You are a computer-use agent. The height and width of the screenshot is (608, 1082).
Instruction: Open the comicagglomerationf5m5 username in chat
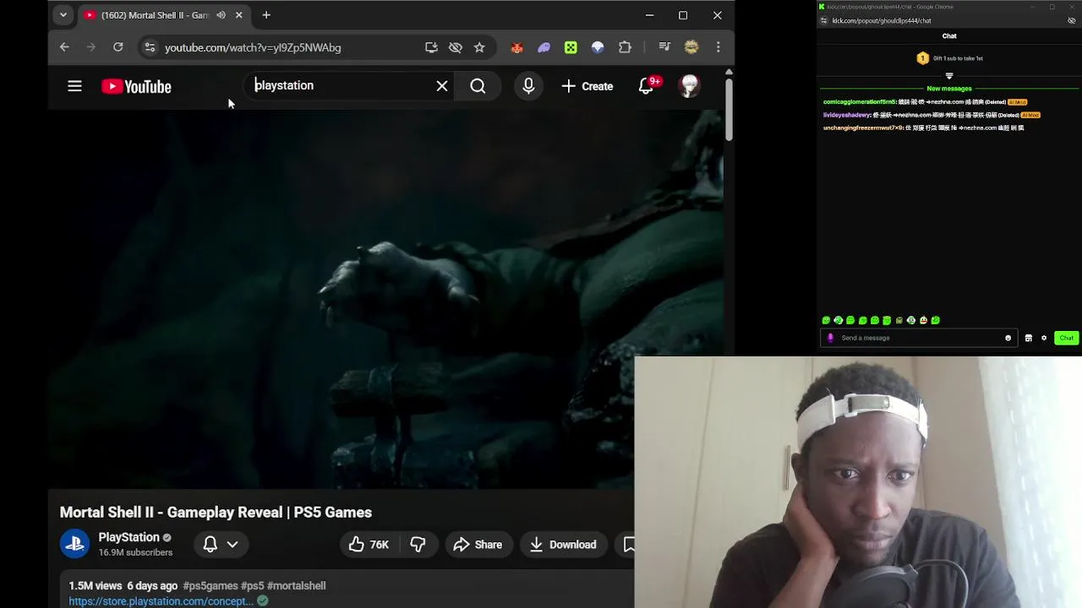[x=860, y=102]
